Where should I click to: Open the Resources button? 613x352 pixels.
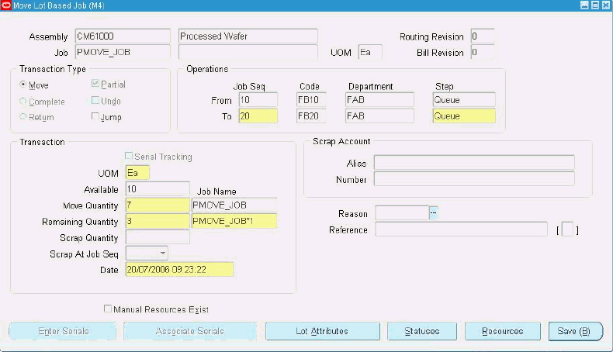[x=503, y=331]
